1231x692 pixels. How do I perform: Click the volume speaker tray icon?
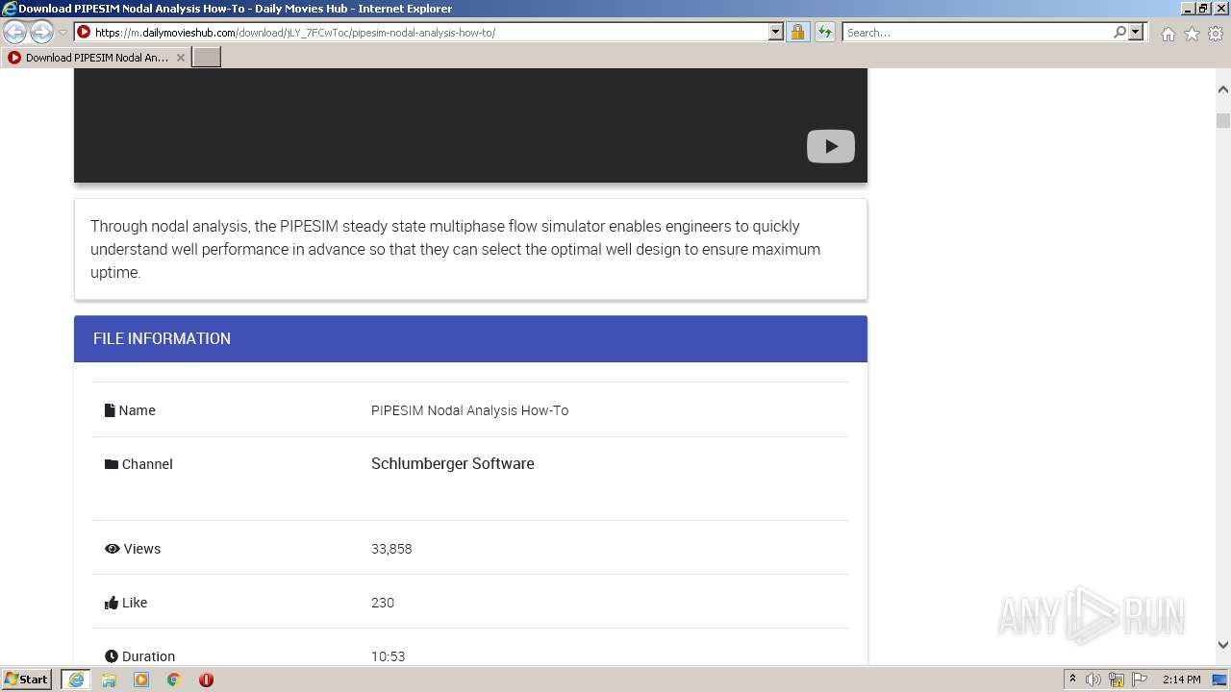click(x=1093, y=680)
